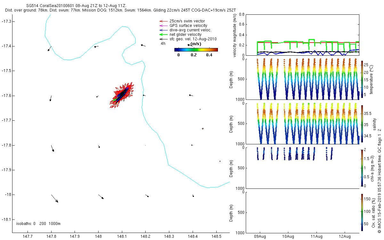The width and height of the screenshot is (384, 240).
Task: Click the '25' tick on the temperature colorbar
Action: pos(367,65)
